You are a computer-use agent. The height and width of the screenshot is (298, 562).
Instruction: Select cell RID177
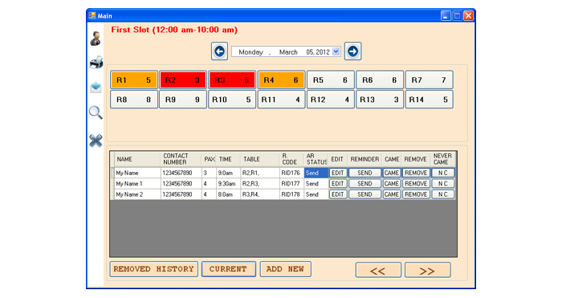(x=291, y=184)
